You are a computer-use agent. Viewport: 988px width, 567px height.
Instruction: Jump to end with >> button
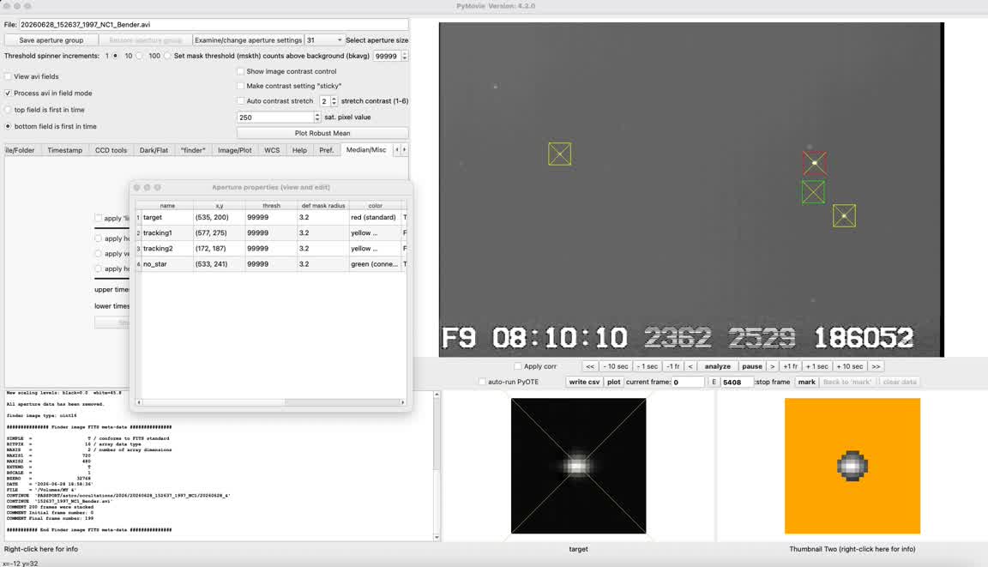tap(876, 366)
